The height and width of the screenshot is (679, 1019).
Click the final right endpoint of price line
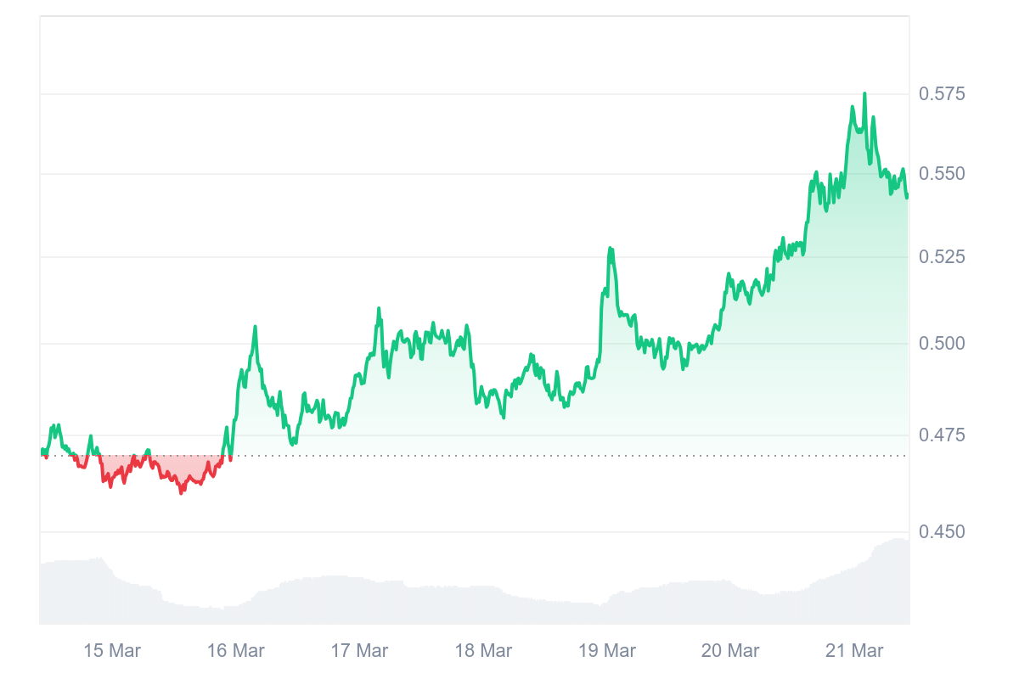click(907, 197)
